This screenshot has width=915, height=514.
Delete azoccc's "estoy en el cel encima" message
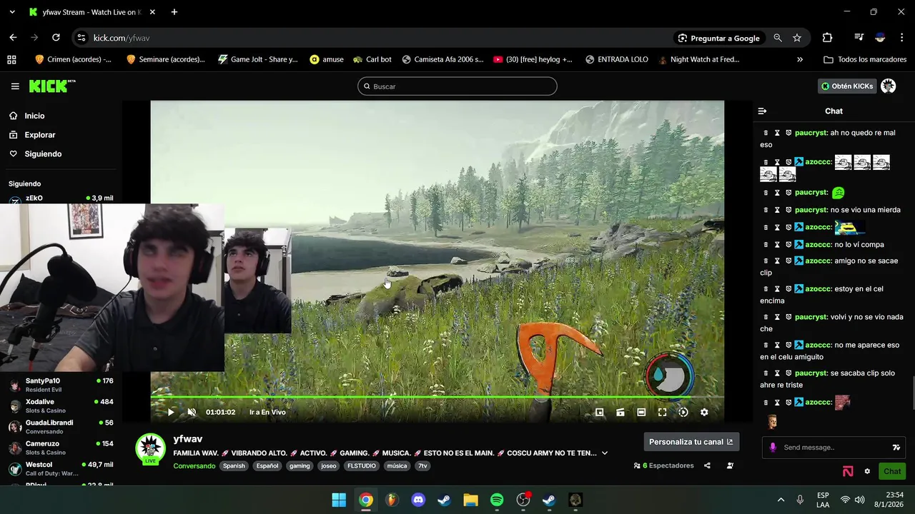pos(766,289)
